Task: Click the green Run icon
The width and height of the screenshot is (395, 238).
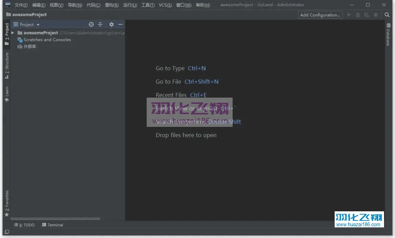Action: pyautogui.click(x=349, y=15)
